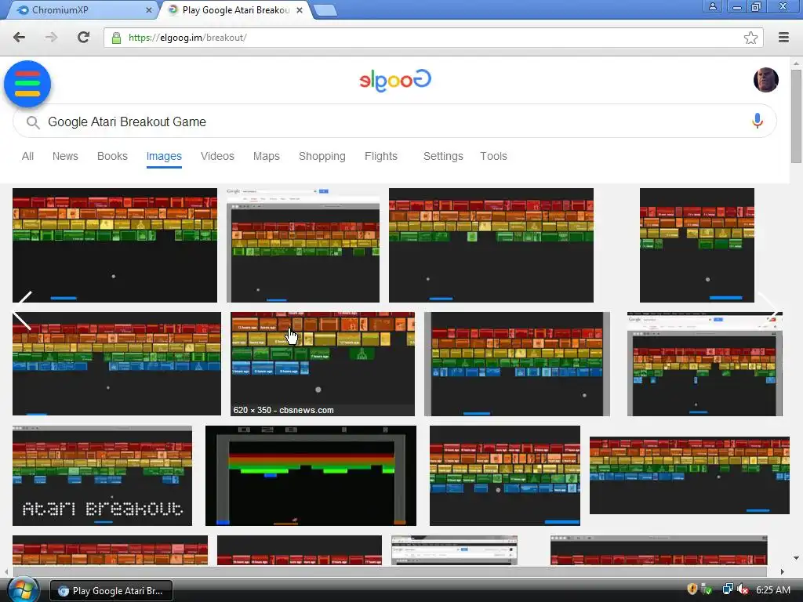Open the Atari breakout titled thumbnail
The height and width of the screenshot is (602, 803).
[x=103, y=476]
